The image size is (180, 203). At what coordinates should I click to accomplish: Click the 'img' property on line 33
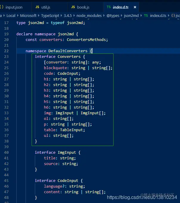(47, 113)
